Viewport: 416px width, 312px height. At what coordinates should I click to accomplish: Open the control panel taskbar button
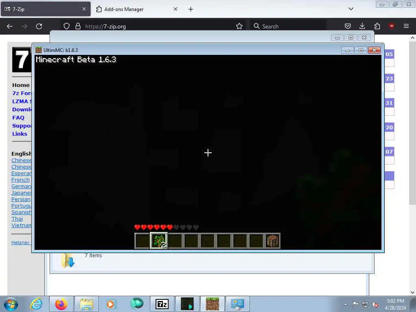[x=238, y=304]
